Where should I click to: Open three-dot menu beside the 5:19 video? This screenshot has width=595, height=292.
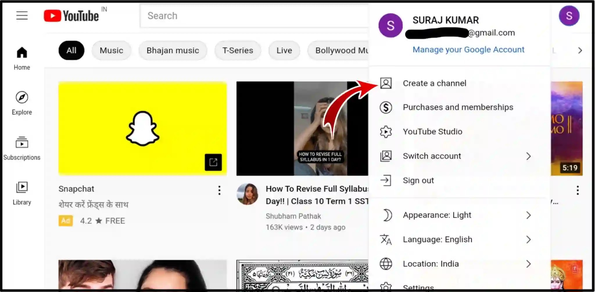578,190
